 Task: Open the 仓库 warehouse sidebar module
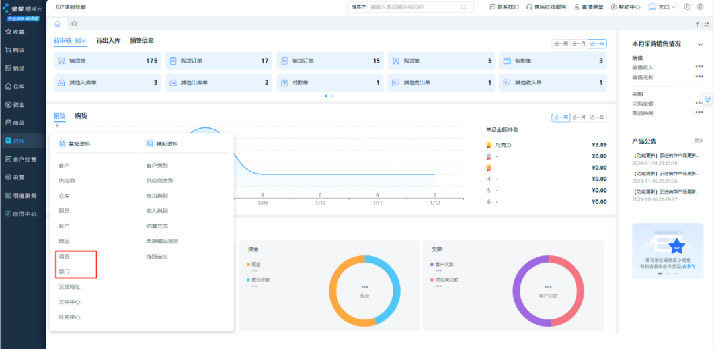[x=15, y=86]
